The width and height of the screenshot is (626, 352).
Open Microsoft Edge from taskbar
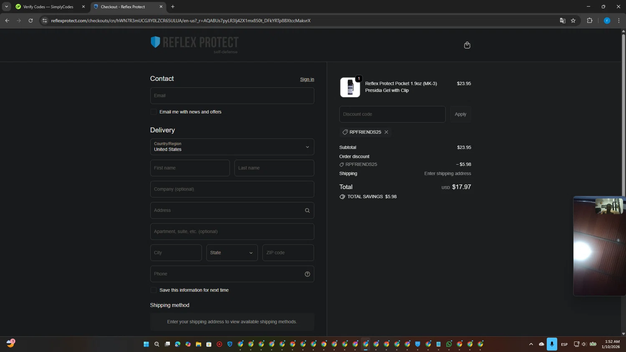[178, 344]
